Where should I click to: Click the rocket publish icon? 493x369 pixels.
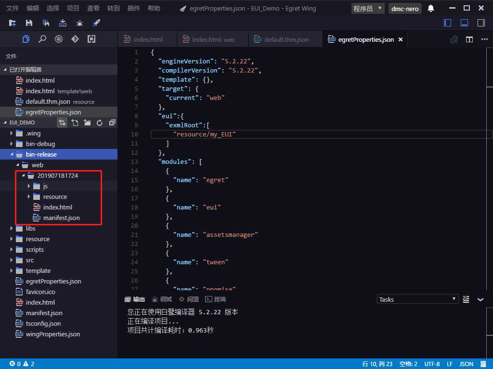[x=96, y=23]
